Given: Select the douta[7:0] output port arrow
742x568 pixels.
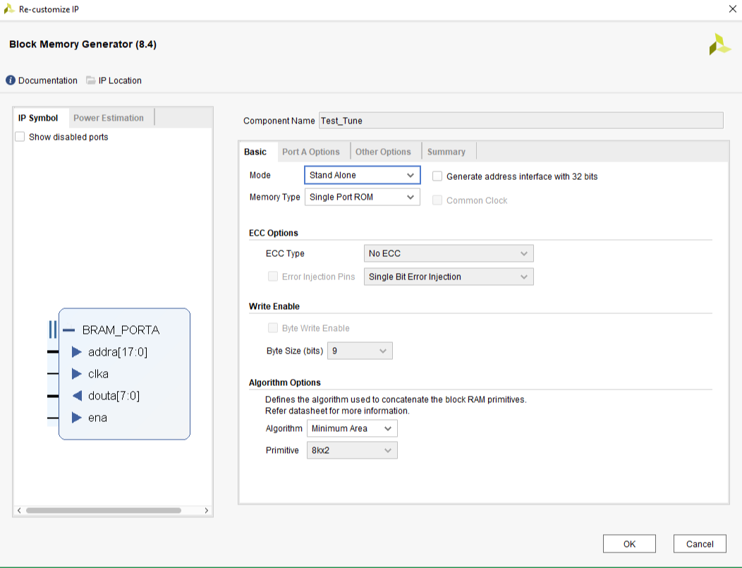Looking at the screenshot, I should [x=78, y=396].
